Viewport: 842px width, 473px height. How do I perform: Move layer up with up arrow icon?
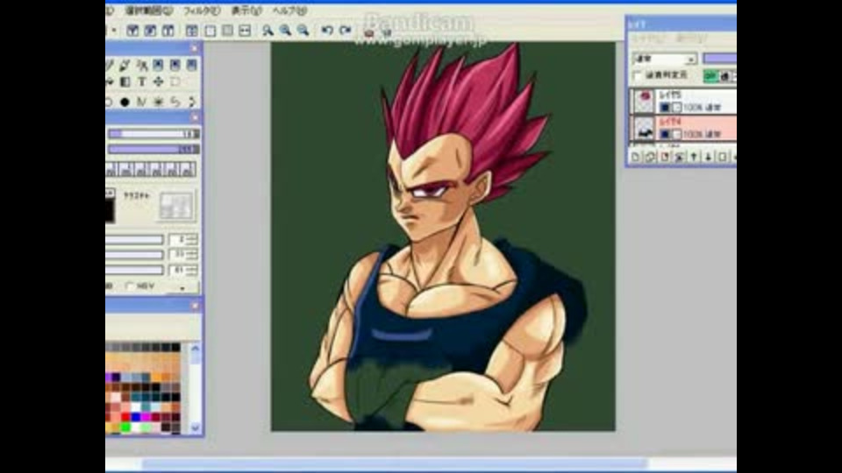pos(694,157)
